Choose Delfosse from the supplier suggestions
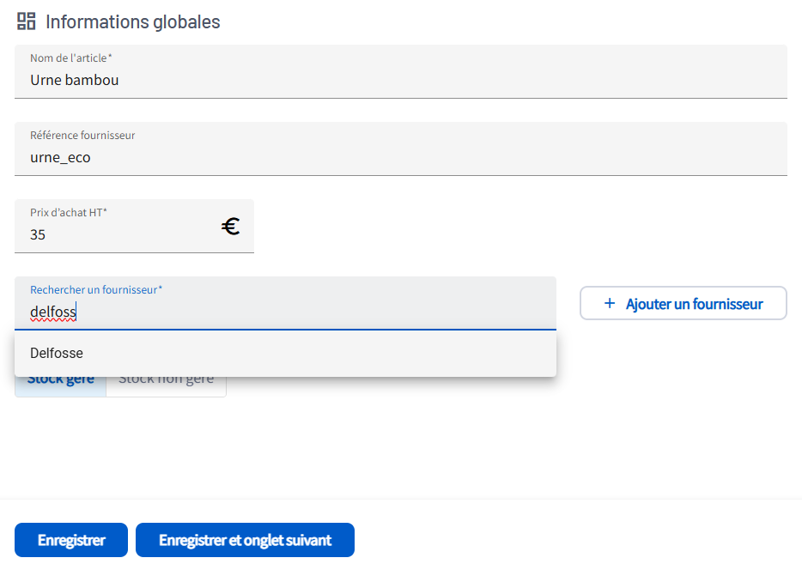Image resolution: width=802 pixels, height=570 pixels. 57,353
